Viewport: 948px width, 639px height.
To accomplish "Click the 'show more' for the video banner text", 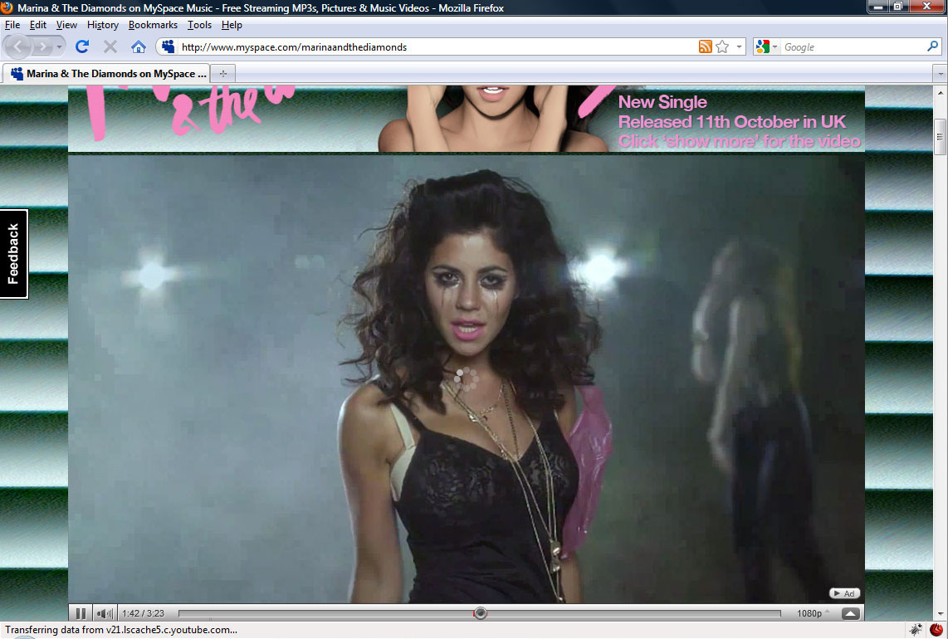I will 739,141.
